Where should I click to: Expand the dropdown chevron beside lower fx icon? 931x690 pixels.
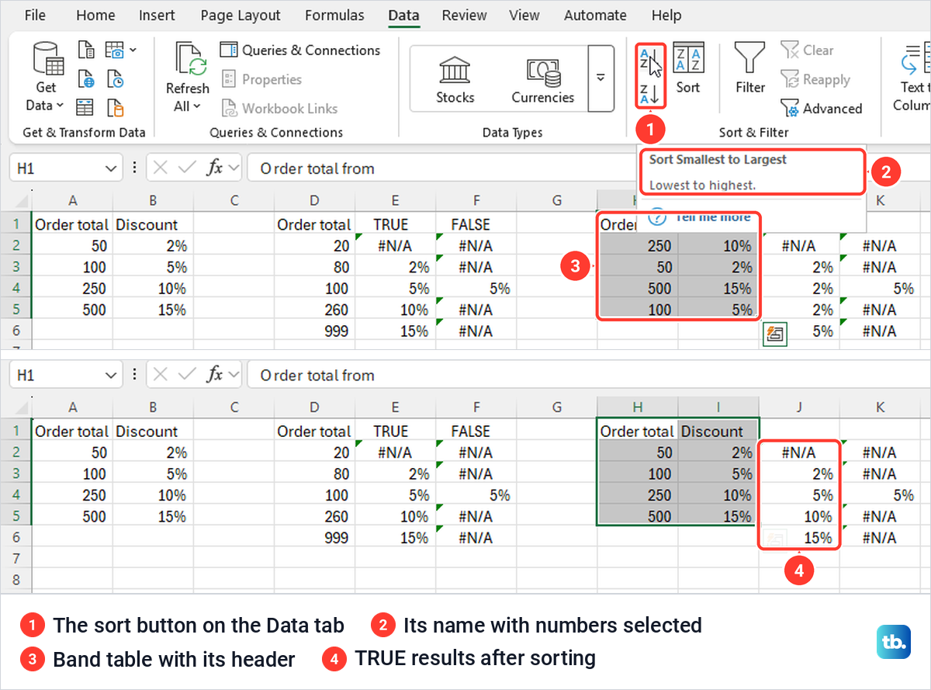(x=234, y=376)
